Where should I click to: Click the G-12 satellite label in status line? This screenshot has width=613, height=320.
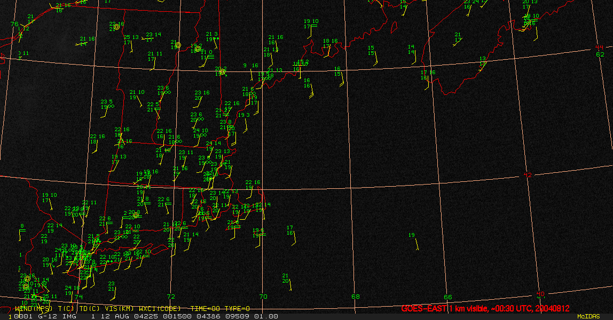pos(48,316)
